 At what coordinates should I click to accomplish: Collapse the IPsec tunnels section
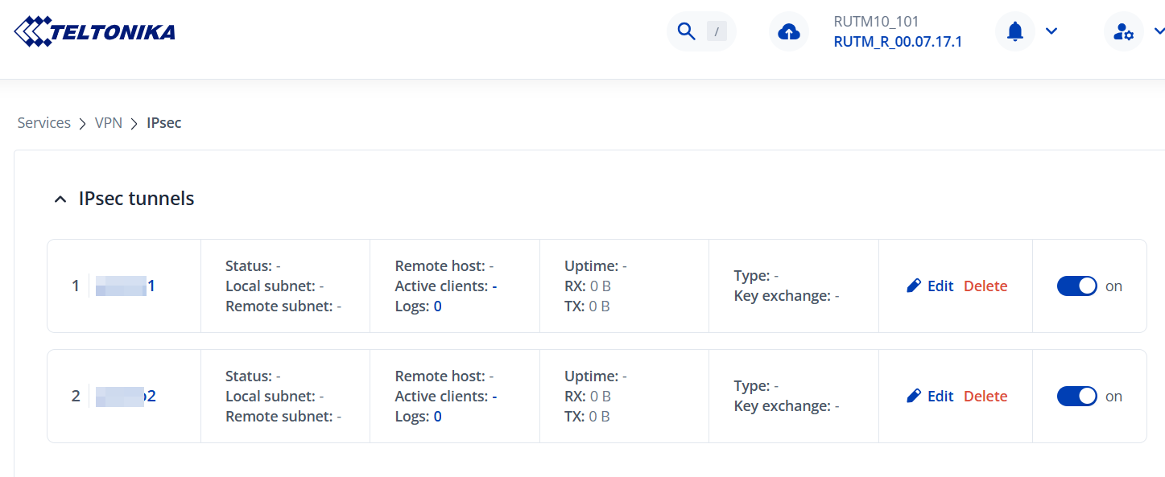click(x=60, y=199)
